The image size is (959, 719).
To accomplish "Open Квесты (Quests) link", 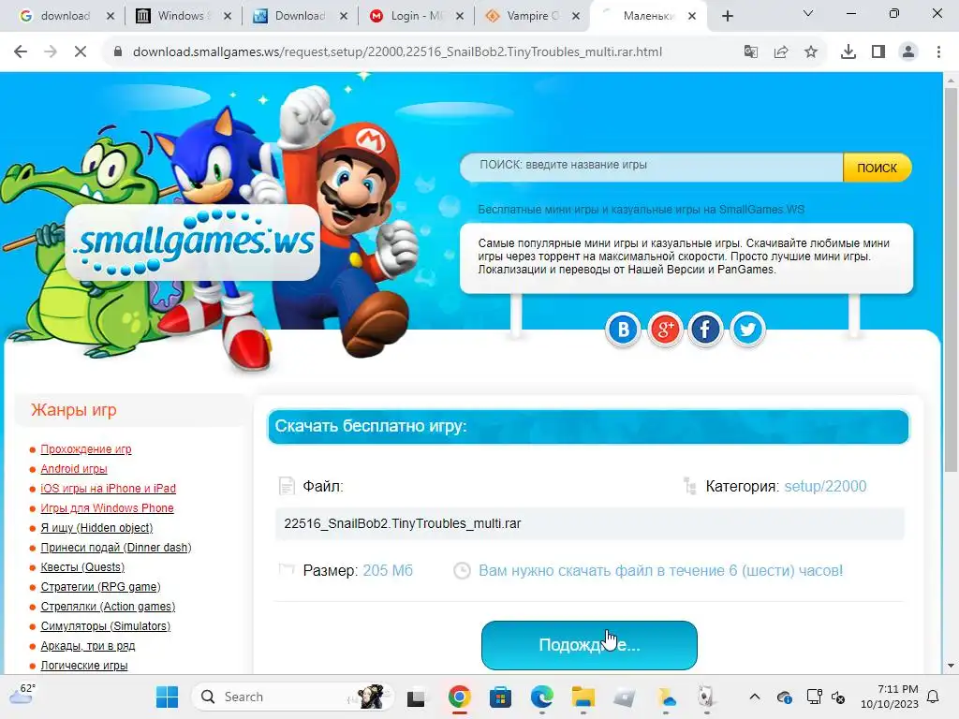I will point(82,566).
